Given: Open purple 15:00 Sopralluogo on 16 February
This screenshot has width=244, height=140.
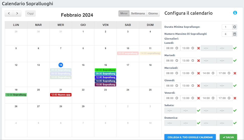Looking at the screenshot, I should [105, 85].
